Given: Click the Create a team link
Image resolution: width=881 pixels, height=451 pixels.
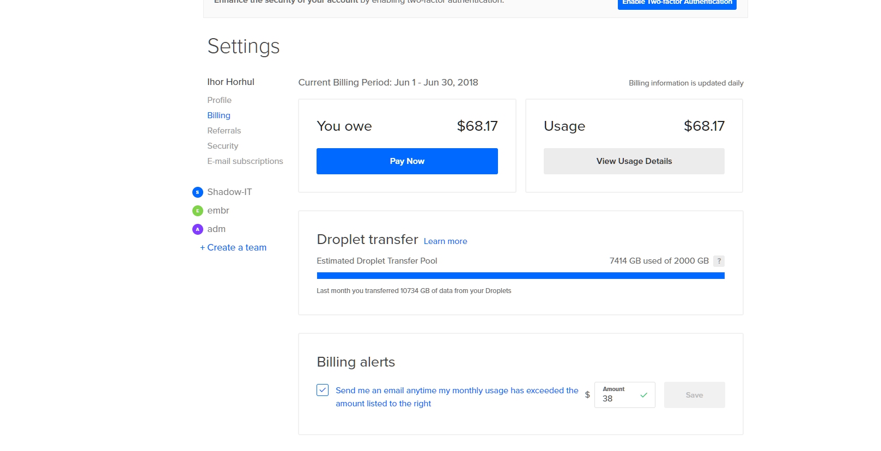Looking at the screenshot, I should coord(233,247).
